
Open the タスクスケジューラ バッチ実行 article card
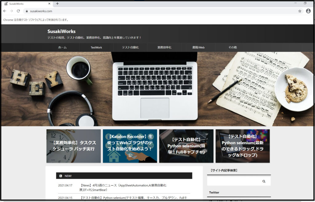74,146
